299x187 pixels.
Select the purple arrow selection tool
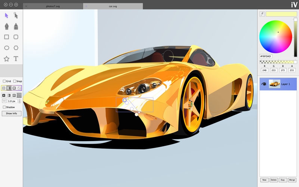click(6, 15)
